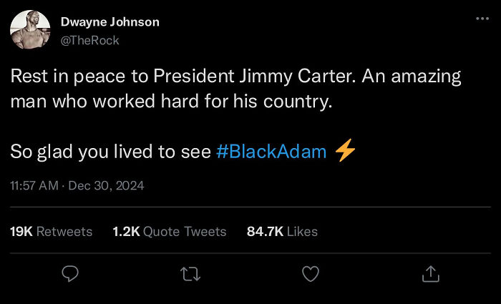The width and height of the screenshot is (501, 304).
Task: Open Dwayne Johnson's profile picture
Action: pyautogui.click(x=29, y=31)
